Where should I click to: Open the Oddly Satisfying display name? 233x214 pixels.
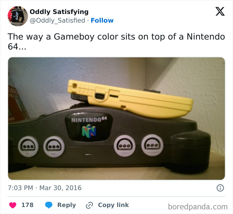coord(59,12)
